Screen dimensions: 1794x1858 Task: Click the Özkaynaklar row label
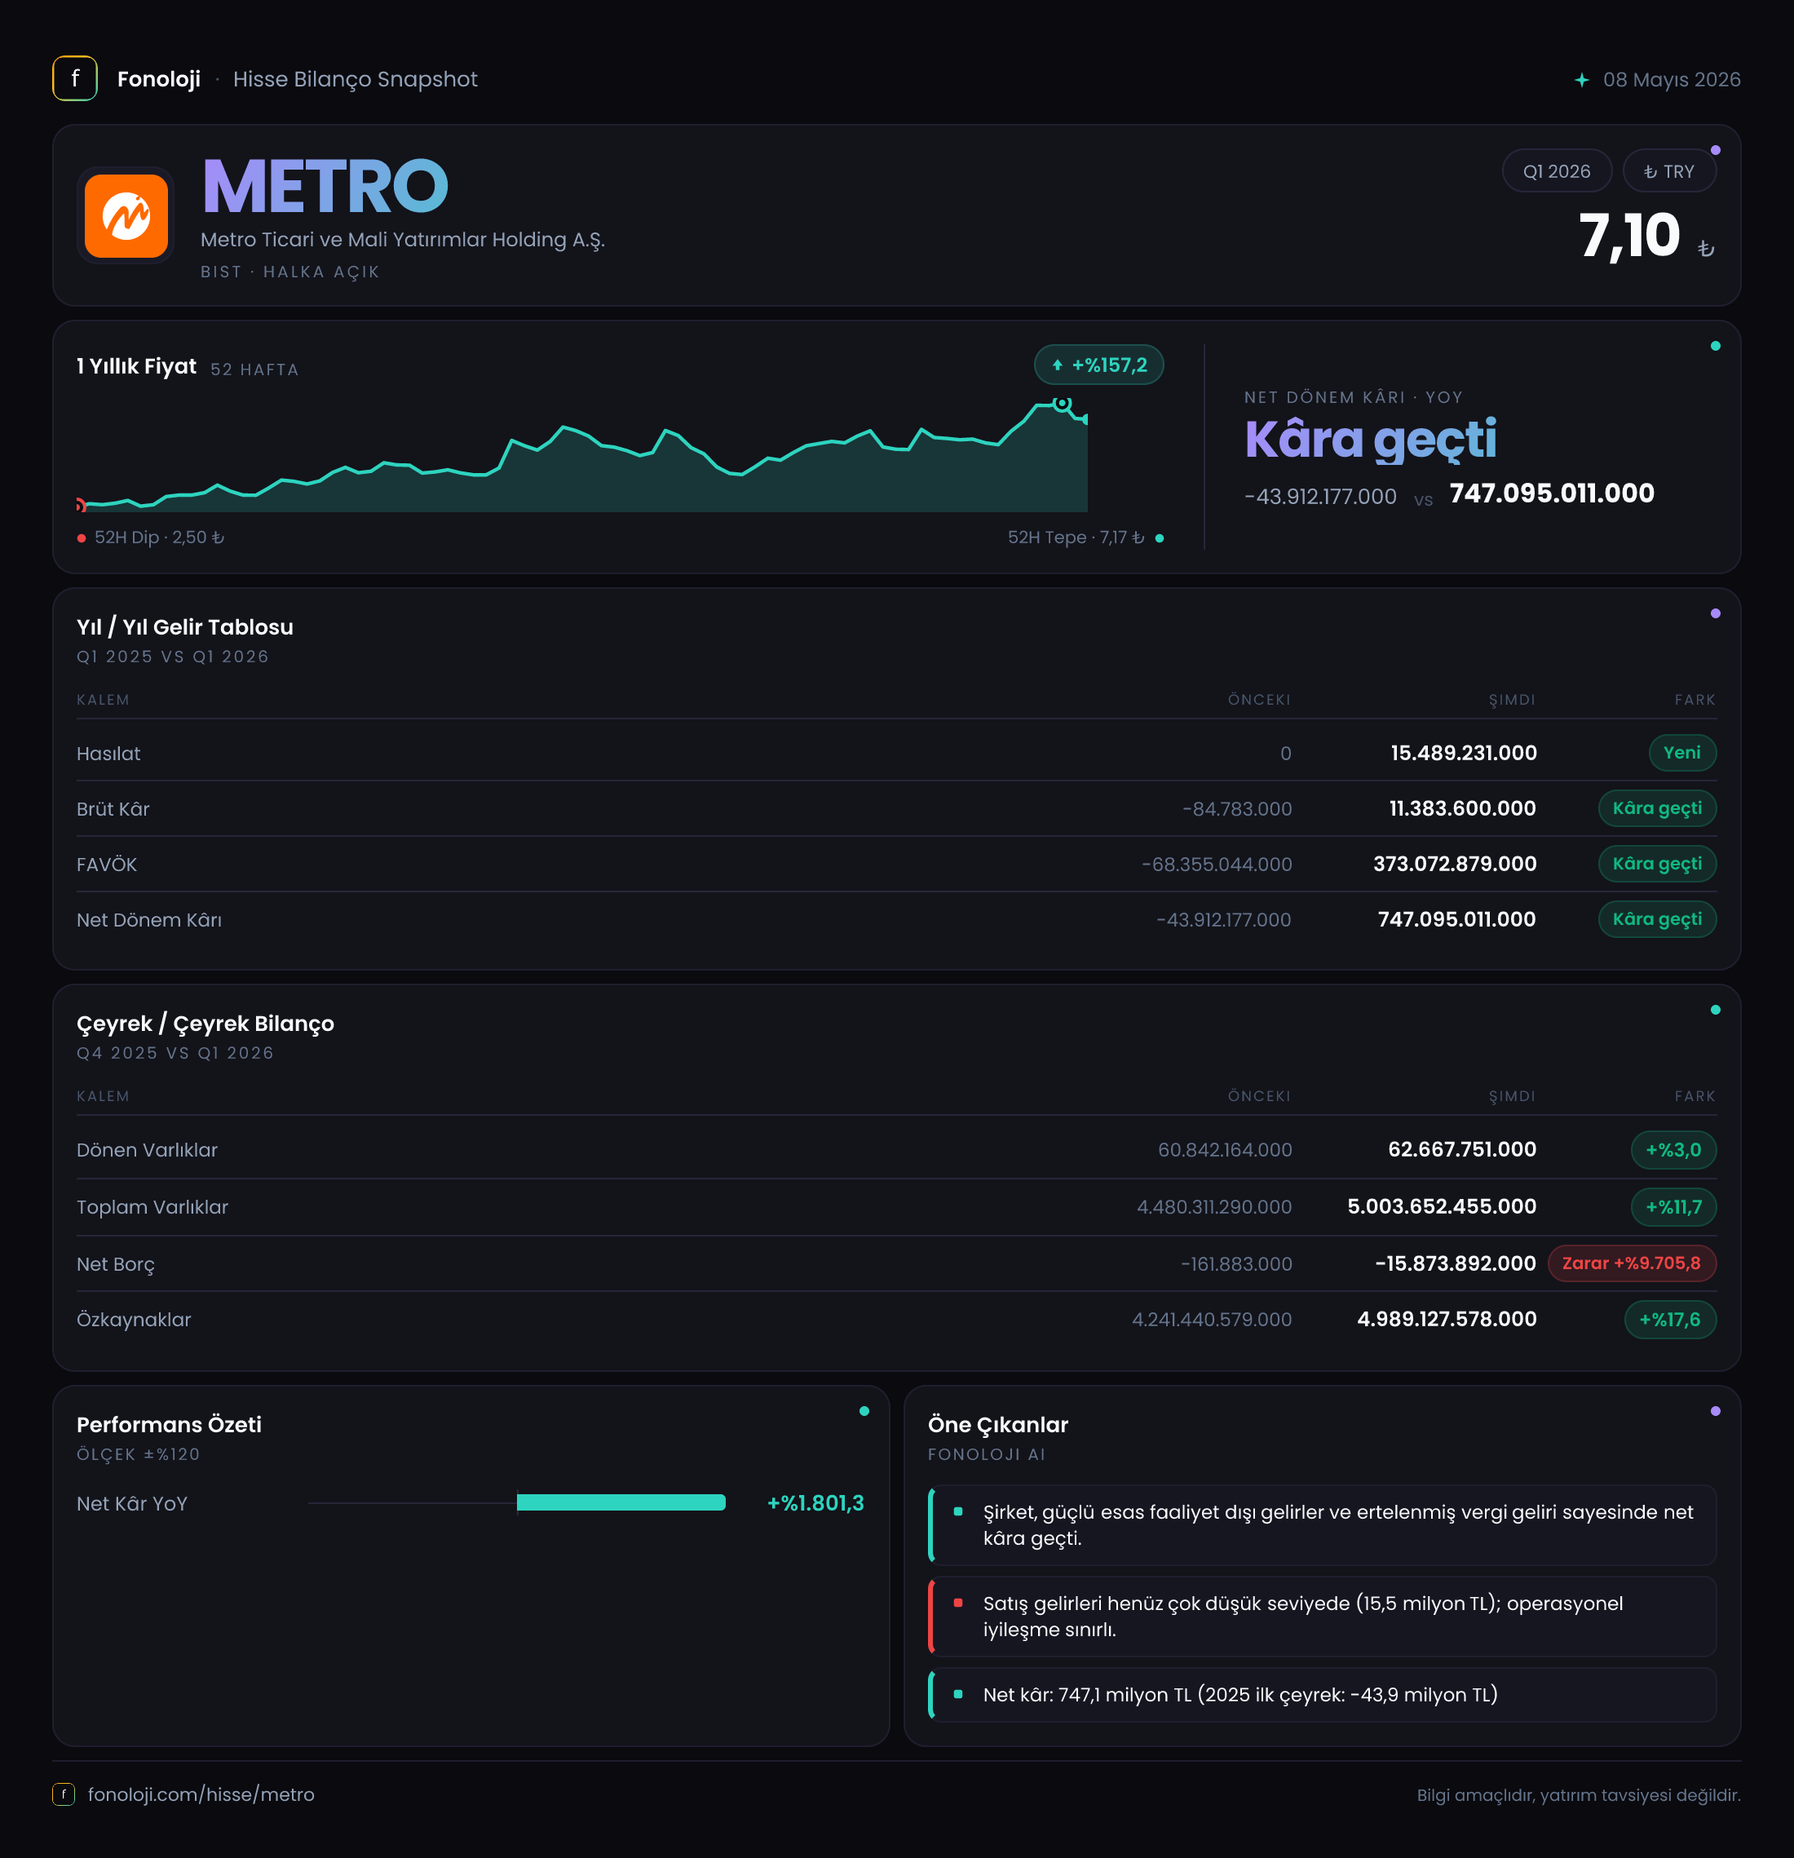[134, 1320]
